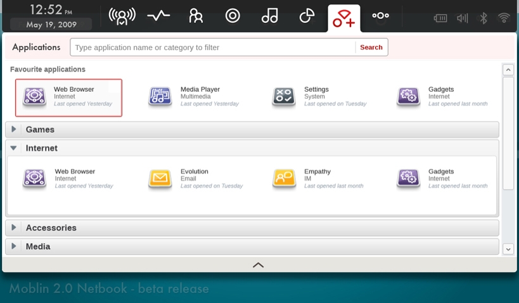Click the application filter text field
The width and height of the screenshot is (519, 303).
pyautogui.click(x=212, y=47)
